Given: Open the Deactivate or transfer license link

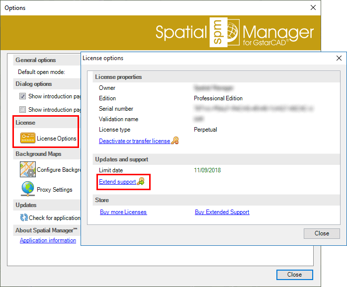Looking at the screenshot, I should [x=135, y=141].
